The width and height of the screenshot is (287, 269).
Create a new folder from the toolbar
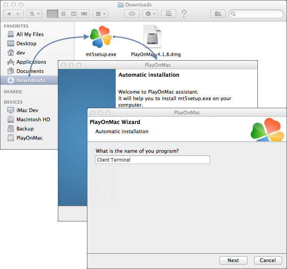[218, 14]
